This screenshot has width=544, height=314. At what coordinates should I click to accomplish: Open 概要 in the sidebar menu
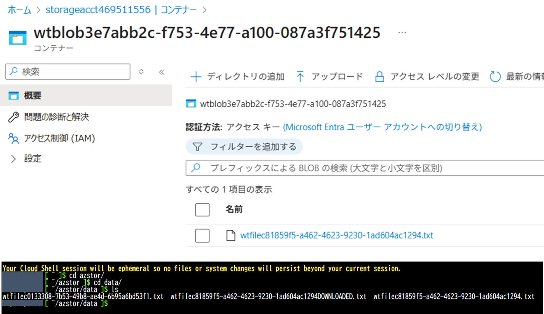[86, 95]
